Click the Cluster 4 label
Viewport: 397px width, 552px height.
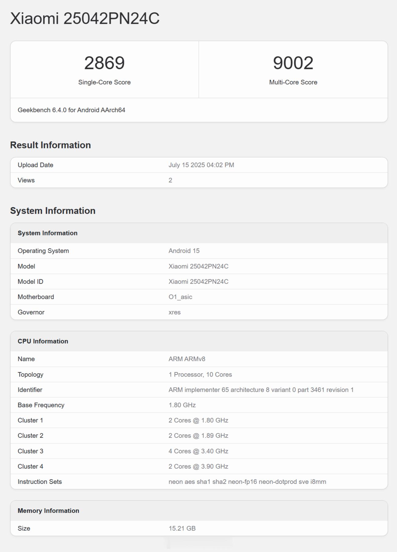click(x=31, y=466)
